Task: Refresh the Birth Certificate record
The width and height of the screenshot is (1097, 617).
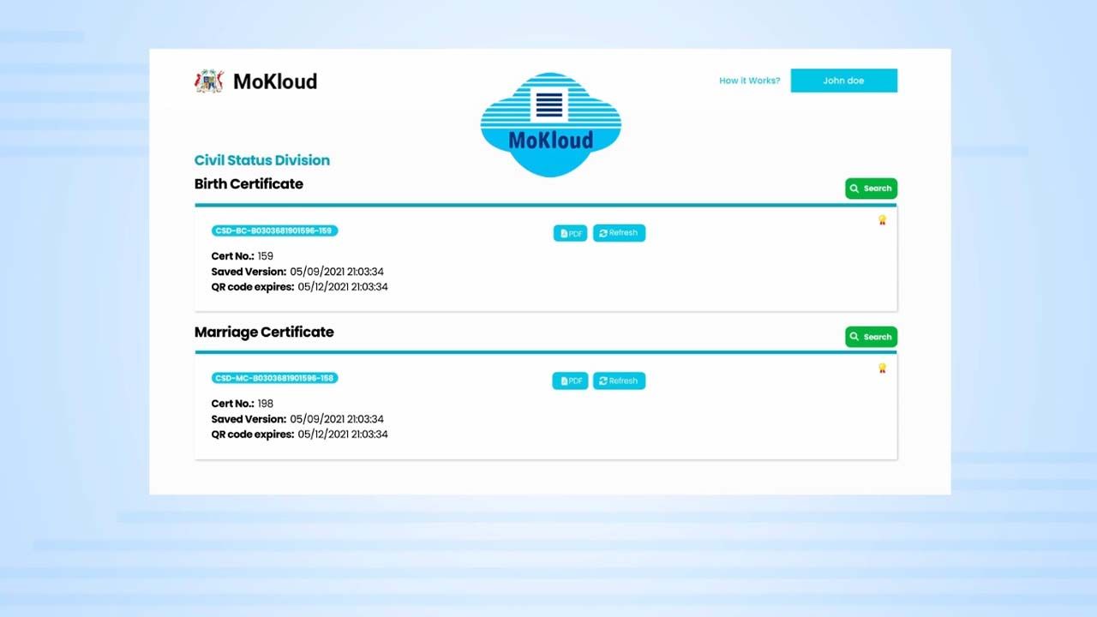Action: (619, 233)
